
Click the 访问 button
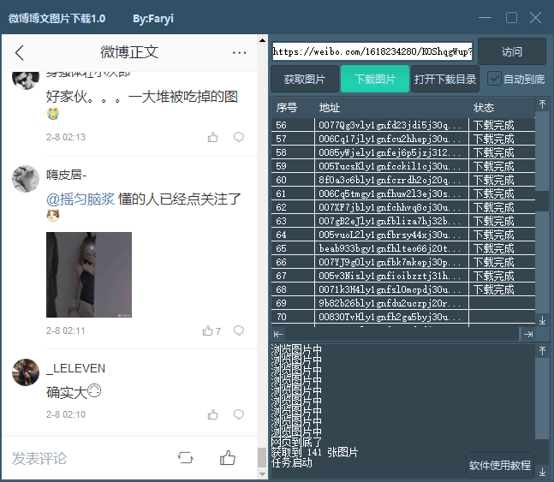click(x=511, y=51)
